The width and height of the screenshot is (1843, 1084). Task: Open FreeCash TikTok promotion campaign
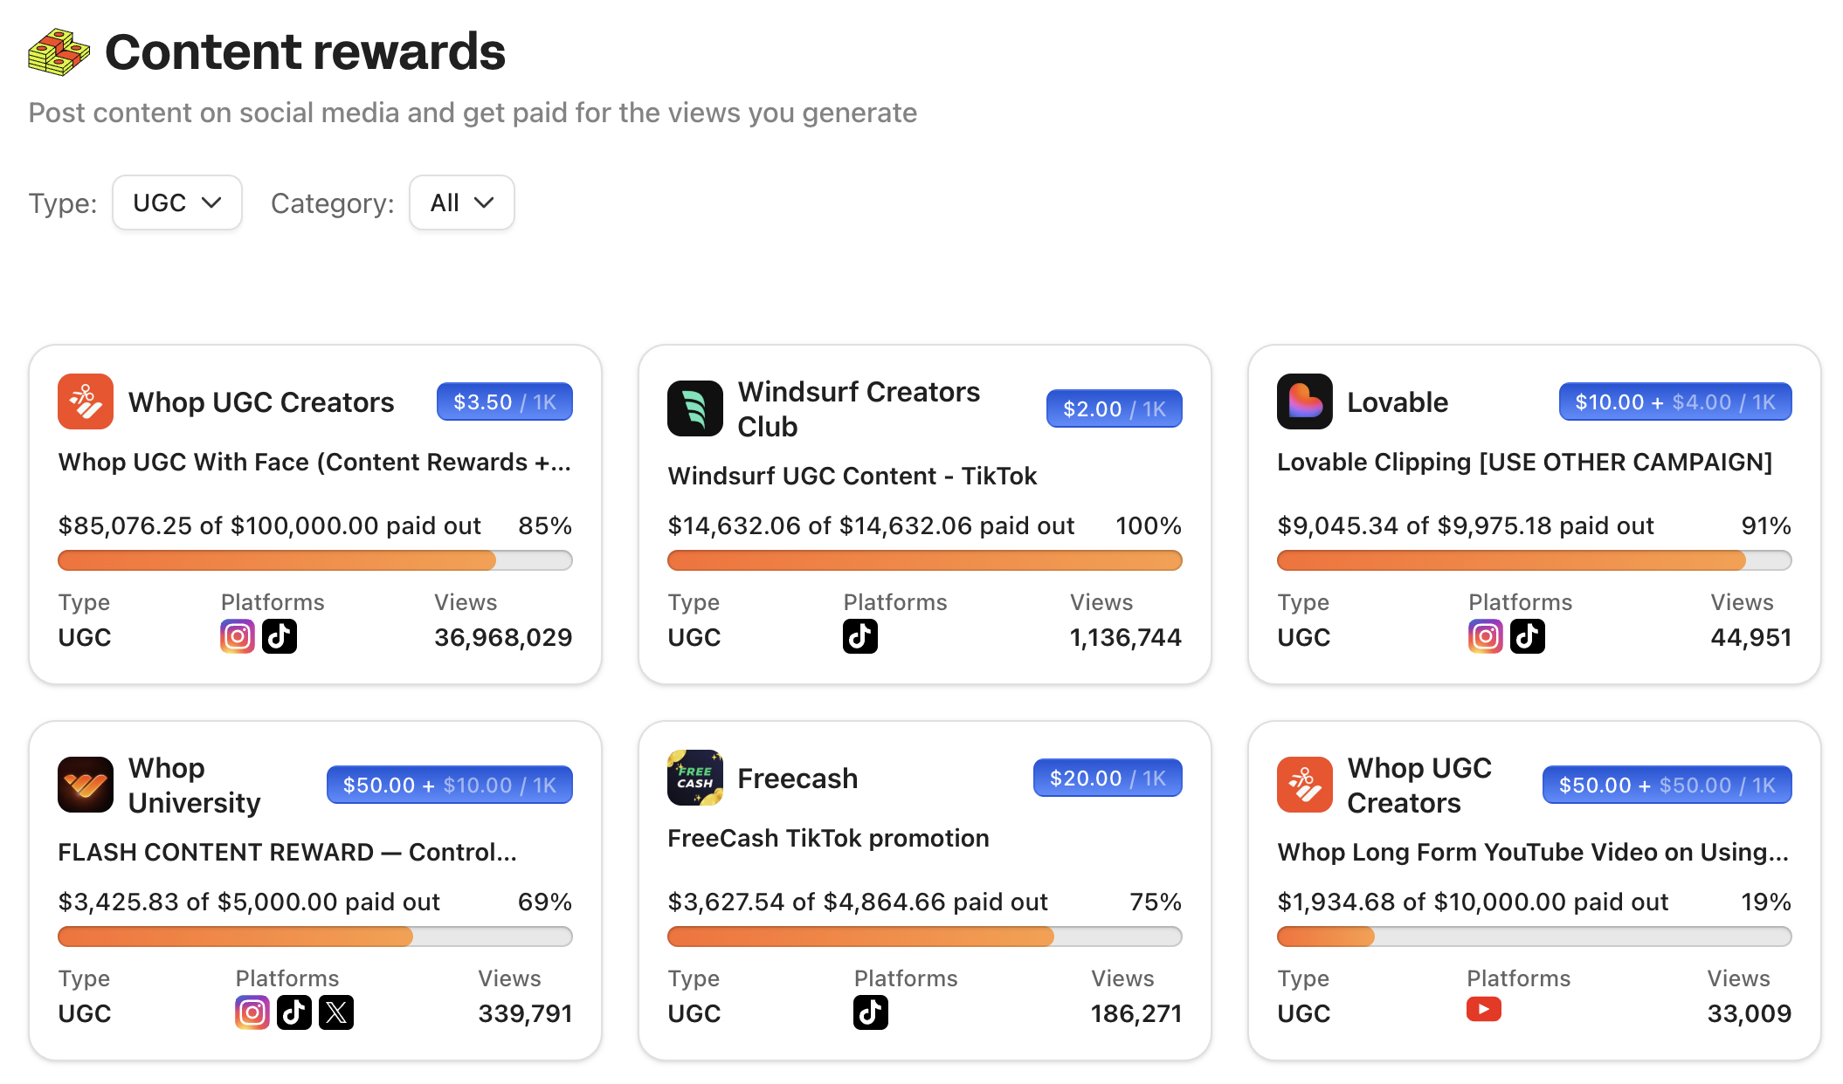point(828,838)
